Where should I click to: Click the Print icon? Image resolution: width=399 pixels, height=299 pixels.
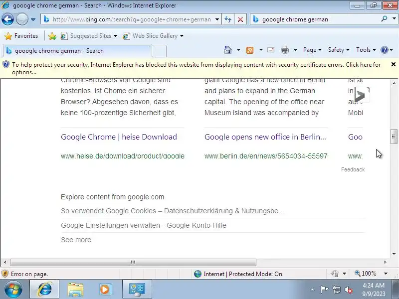(284, 50)
